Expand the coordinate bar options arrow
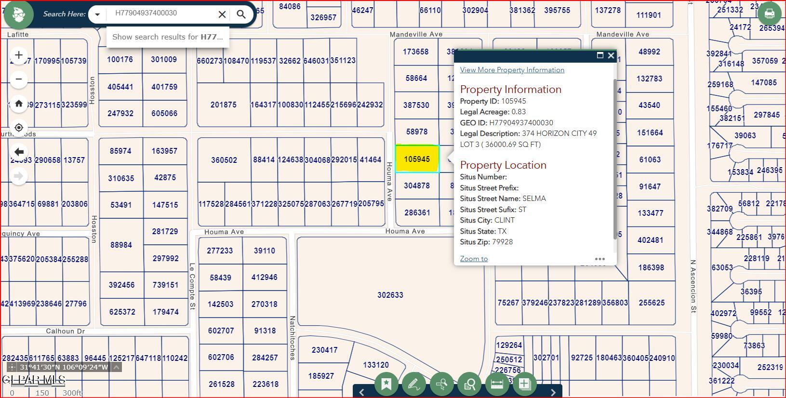786x398 pixels. click(116, 367)
